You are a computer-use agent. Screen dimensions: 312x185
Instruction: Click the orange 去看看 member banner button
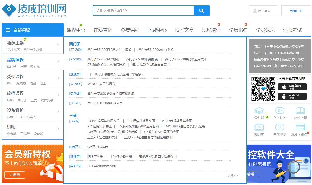tap(15, 175)
